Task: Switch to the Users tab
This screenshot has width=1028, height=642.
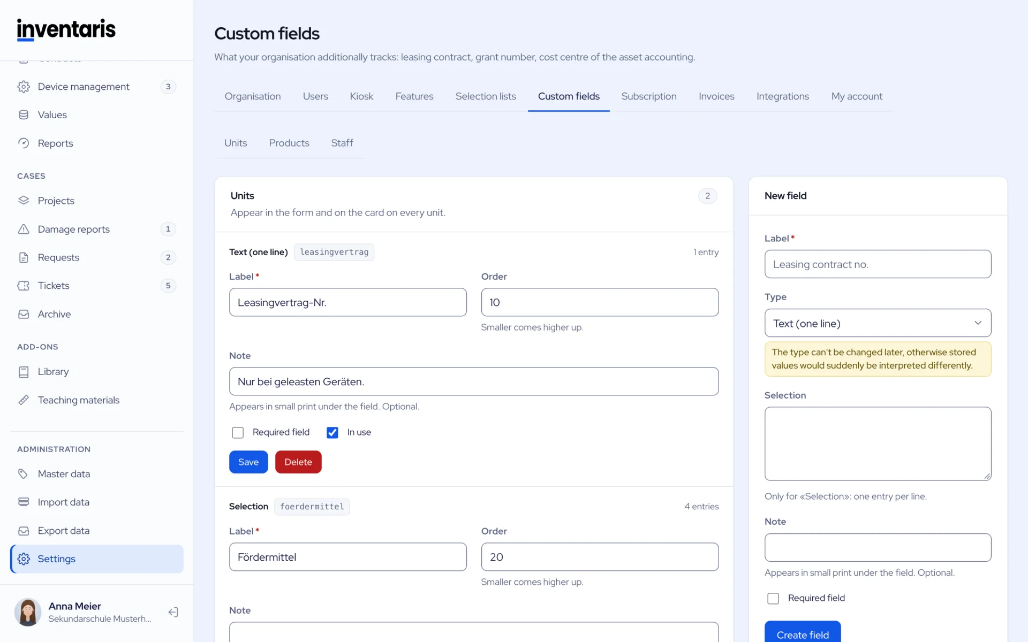Action: click(x=315, y=96)
